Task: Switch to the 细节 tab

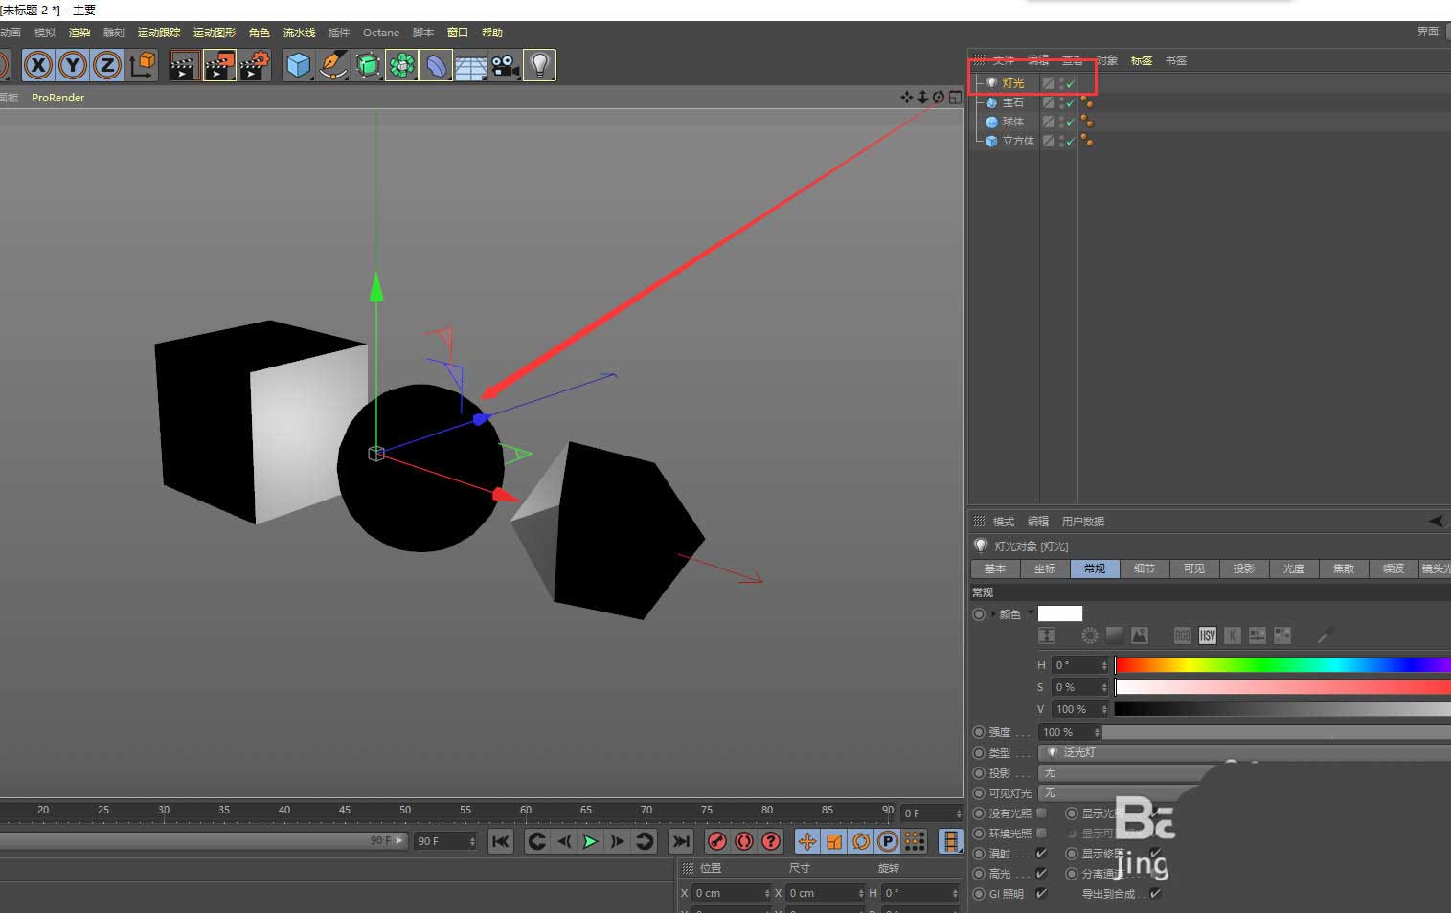Action: (1145, 568)
